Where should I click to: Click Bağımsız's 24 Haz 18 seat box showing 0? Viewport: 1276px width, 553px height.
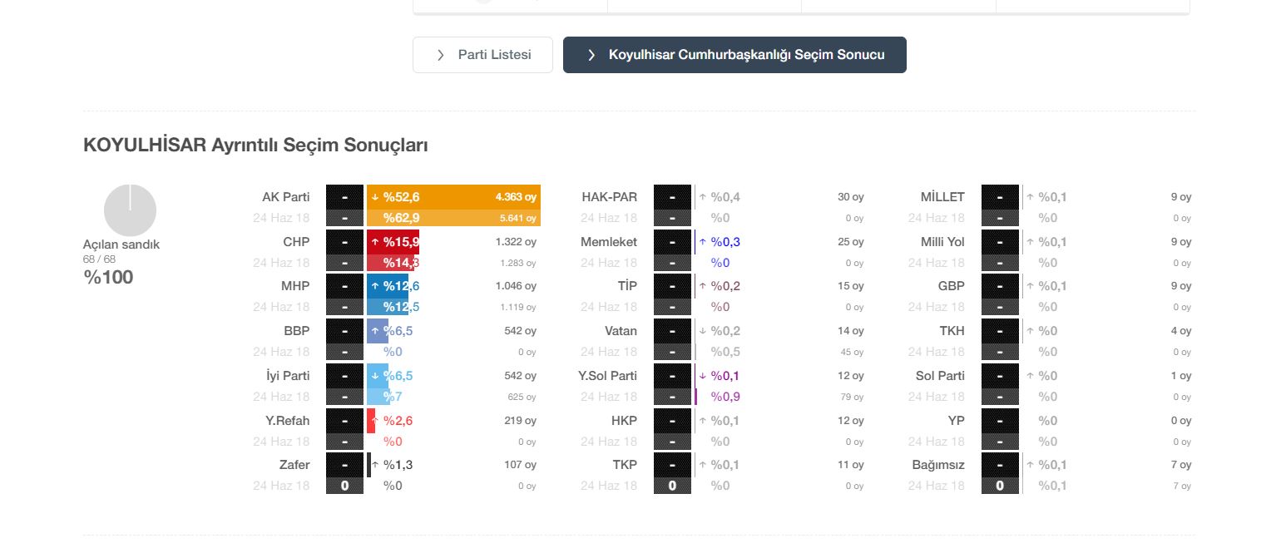coord(1000,486)
